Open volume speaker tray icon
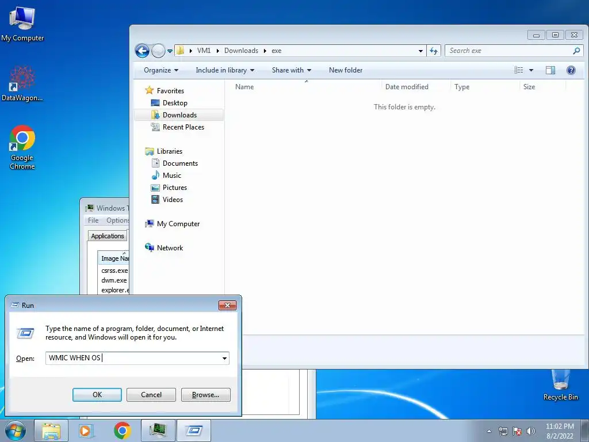The image size is (589, 442). tap(531, 431)
